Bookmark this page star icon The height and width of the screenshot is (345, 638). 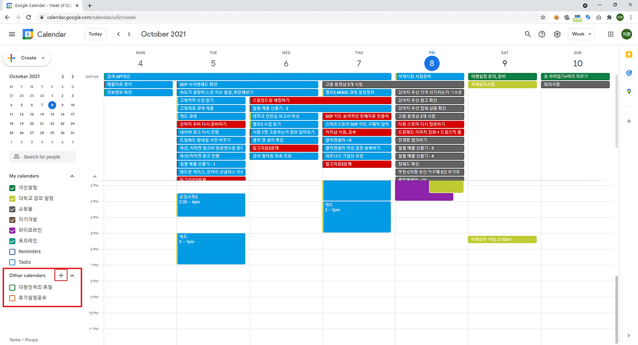[x=543, y=17]
